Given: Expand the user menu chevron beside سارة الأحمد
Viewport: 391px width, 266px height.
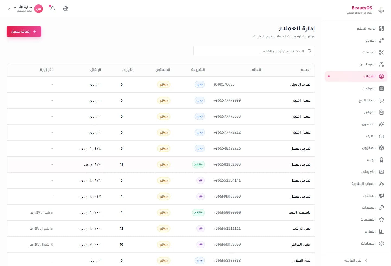Looking at the screenshot, I should tap(9, 9).
